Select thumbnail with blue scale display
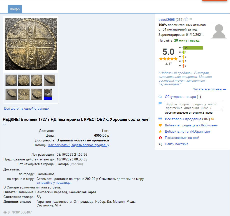Viewport: 230px width, 216px height. [48, 94]
